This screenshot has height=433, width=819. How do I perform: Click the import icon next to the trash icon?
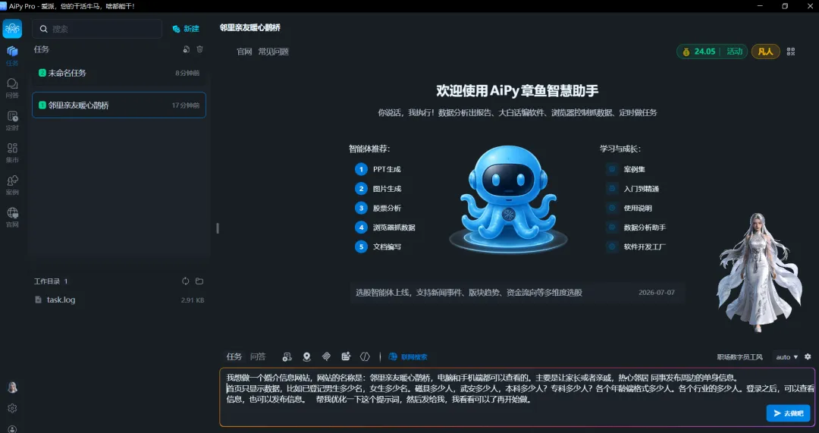[x=186, y=49]
